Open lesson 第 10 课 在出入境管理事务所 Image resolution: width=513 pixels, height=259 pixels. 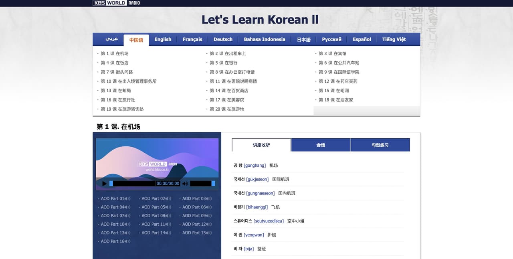129,81
